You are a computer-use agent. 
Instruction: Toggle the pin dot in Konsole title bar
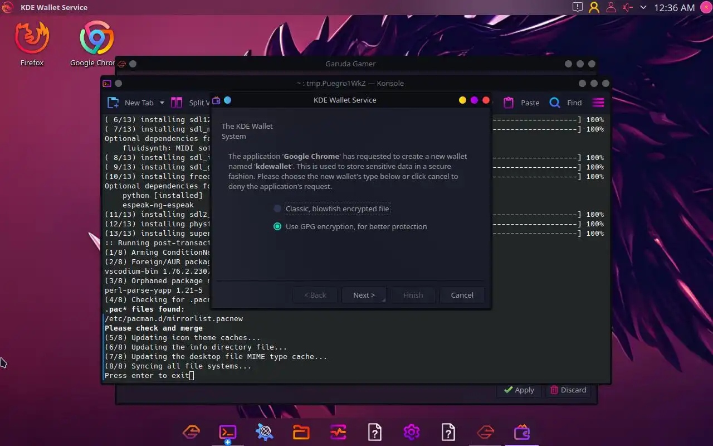point(118,84)
